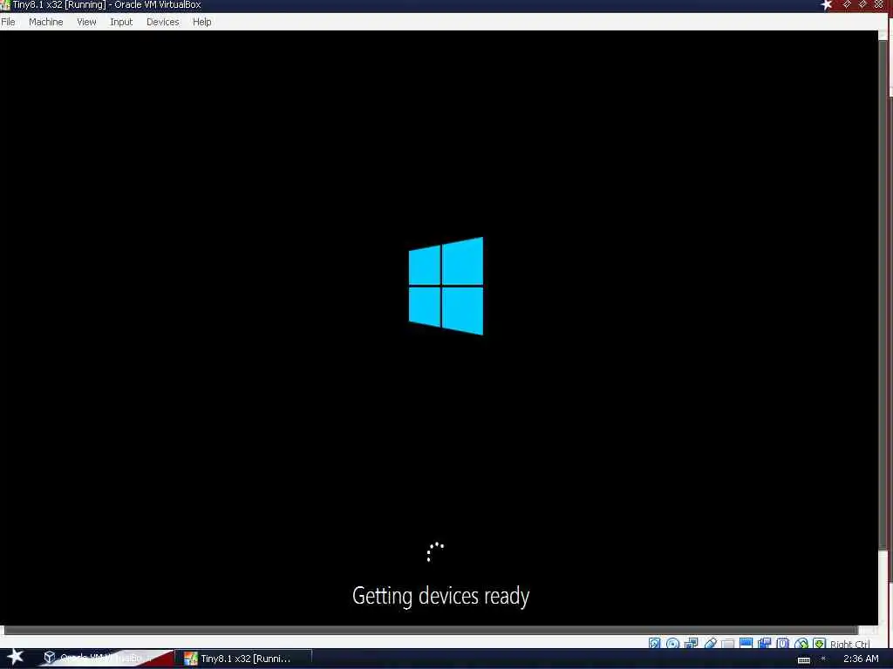Click the optical disc status icon
This screenshot has width=893, height=669.
pos(672,644)
